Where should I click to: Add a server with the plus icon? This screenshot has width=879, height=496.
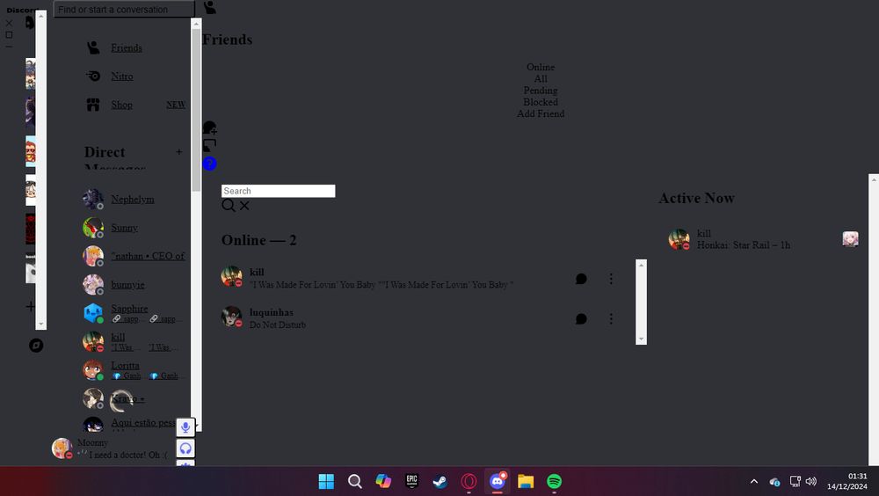click(x=30, y=306)
